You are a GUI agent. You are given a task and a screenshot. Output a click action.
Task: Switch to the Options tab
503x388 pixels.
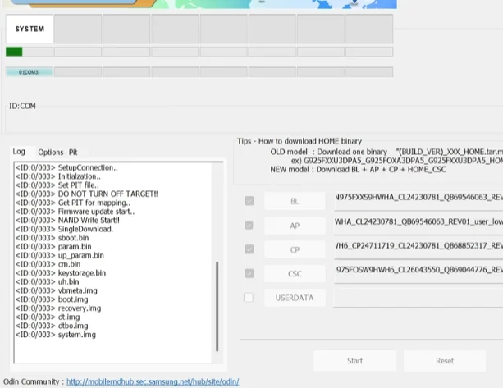pos(51,153)
